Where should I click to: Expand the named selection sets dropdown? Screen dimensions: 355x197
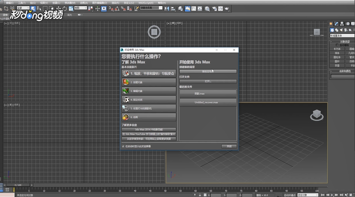point(151,8)
